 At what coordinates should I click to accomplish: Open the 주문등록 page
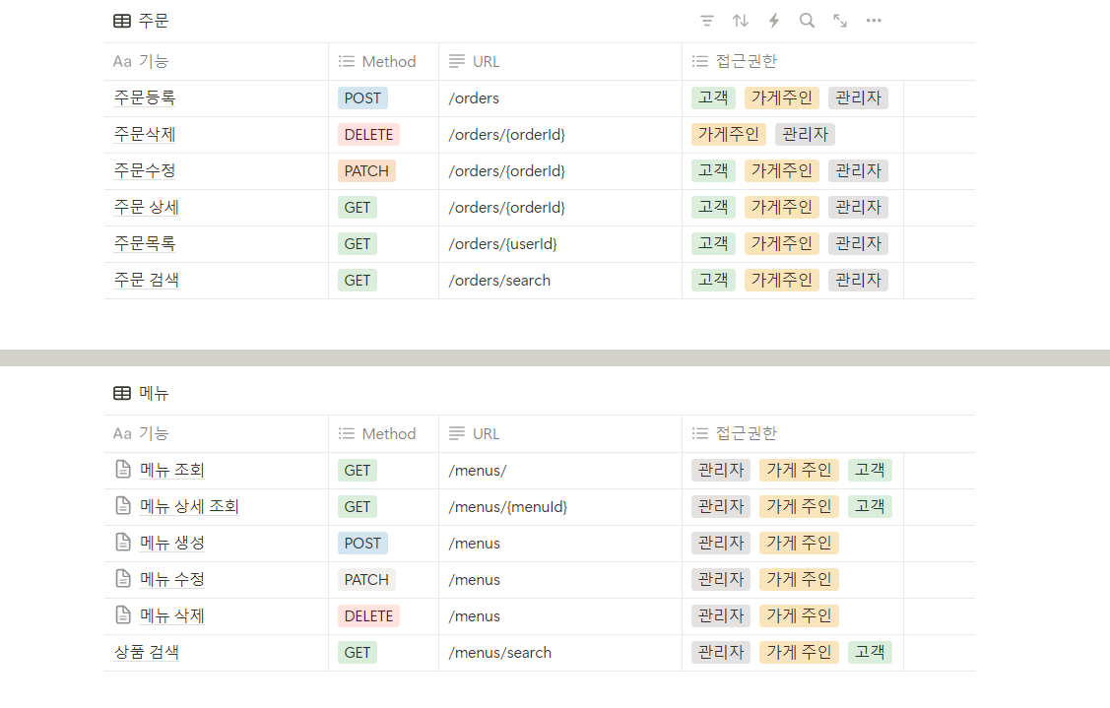145,97
